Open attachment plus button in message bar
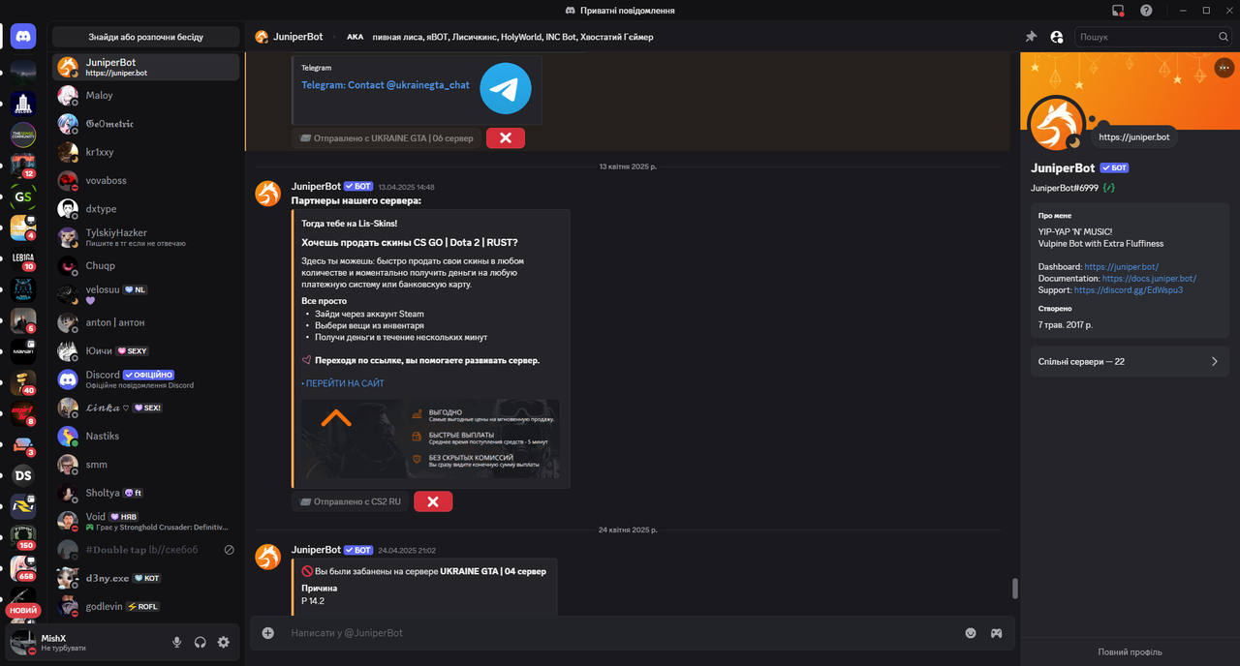The height and width of the screenshot is (666, 1240). 268,633
